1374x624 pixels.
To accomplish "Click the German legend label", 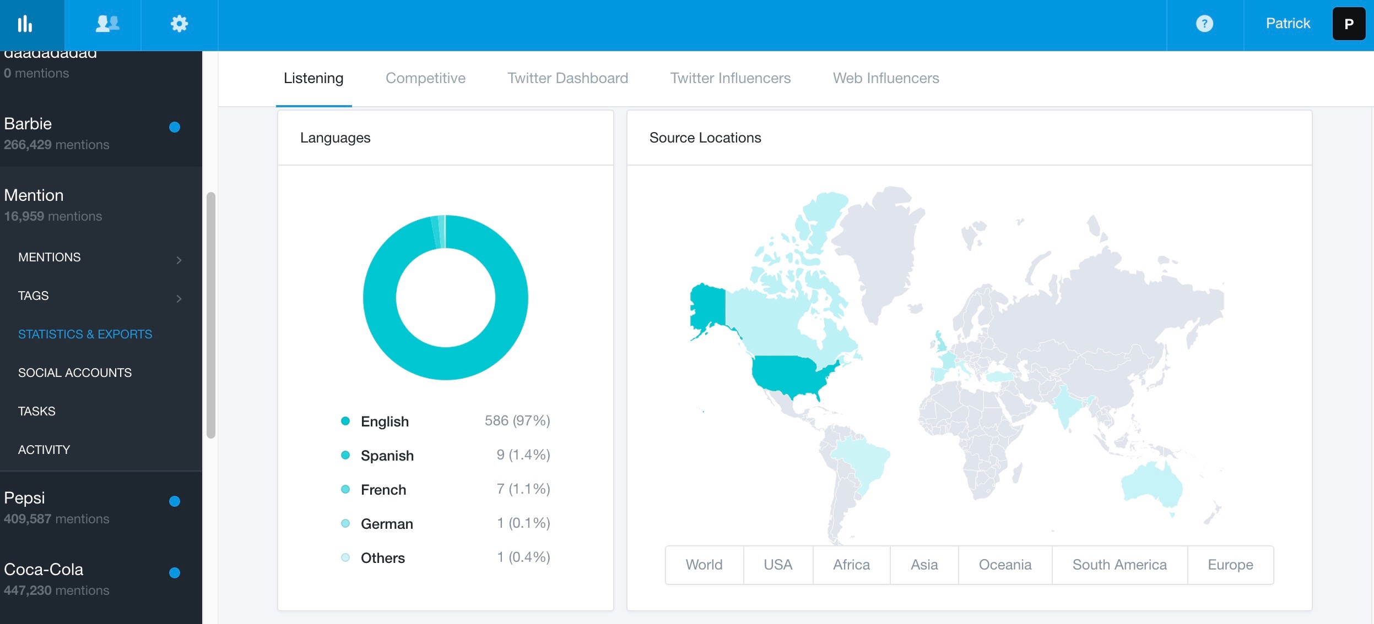I will 387,524.
